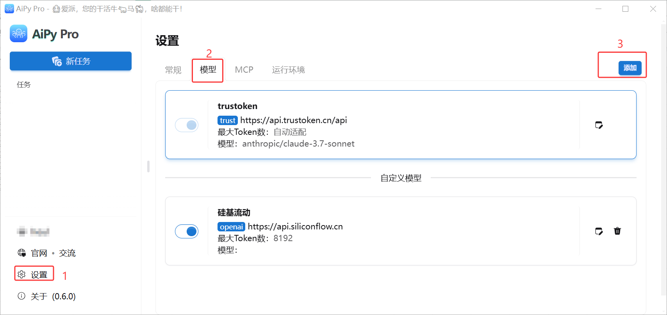The height and width of the screenshot is (315, 667).
Task: Click the 设置 page heading
Action: [x=167, y=41]
